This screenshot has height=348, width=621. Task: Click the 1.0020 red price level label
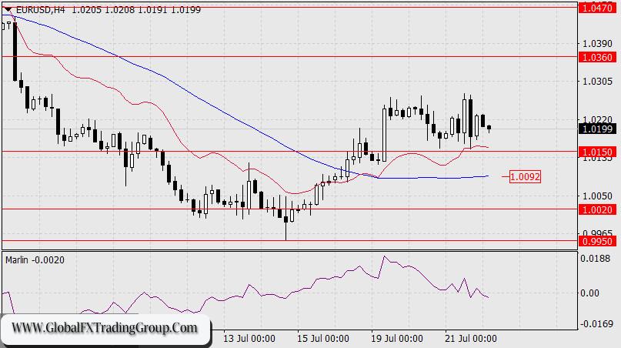pyautogui.click(x=598, y=209)
